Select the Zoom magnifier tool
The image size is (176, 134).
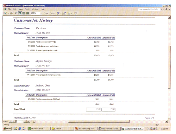[16, 13]
